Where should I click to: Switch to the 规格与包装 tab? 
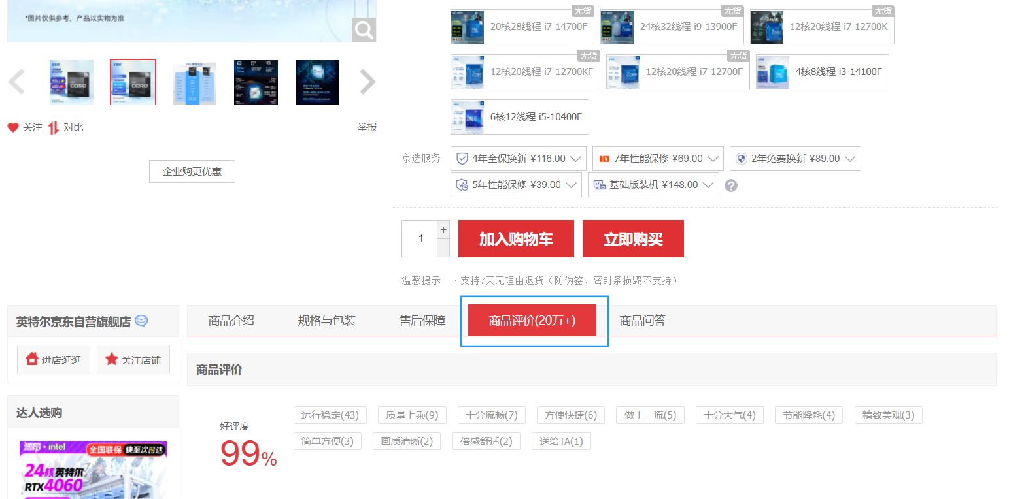point(327,321)
